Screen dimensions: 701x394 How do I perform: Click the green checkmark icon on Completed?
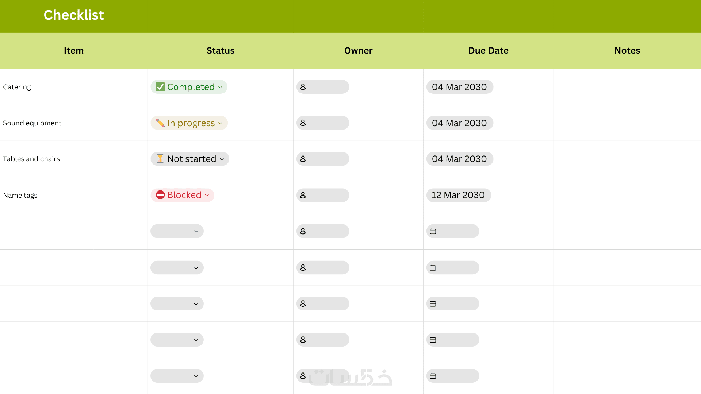point(160,87)
